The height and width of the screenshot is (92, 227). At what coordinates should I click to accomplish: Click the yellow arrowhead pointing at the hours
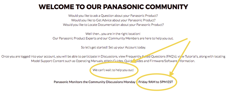click(x=172, y=74)
